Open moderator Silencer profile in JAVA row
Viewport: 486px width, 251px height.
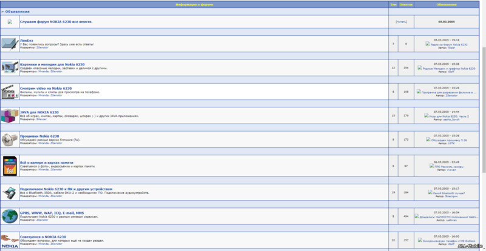[41, 119]
